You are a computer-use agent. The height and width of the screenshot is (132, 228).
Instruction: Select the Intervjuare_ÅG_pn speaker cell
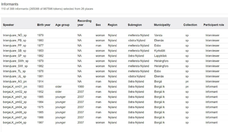[15, 81]
